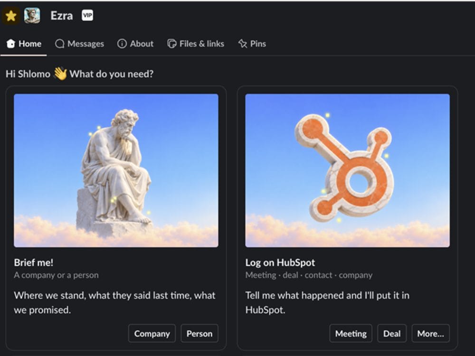Screen dimensions: 475x356
Task: Click the yellow star favorite icon
Action: [x=11, y=16]
